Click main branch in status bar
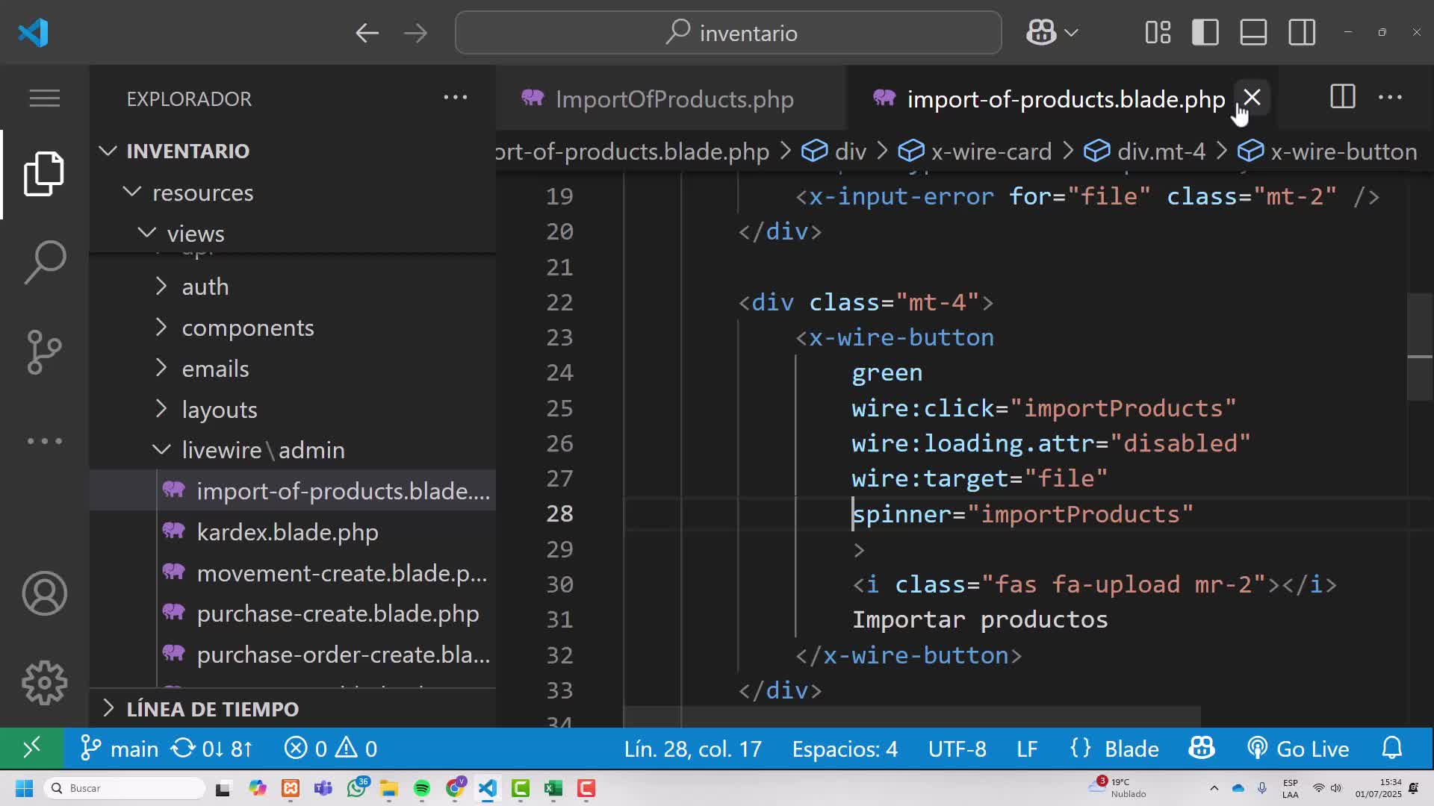Image resolution: width=1434 pixels, height=806 pixels. pyautogui.click(x=119, y=748)
